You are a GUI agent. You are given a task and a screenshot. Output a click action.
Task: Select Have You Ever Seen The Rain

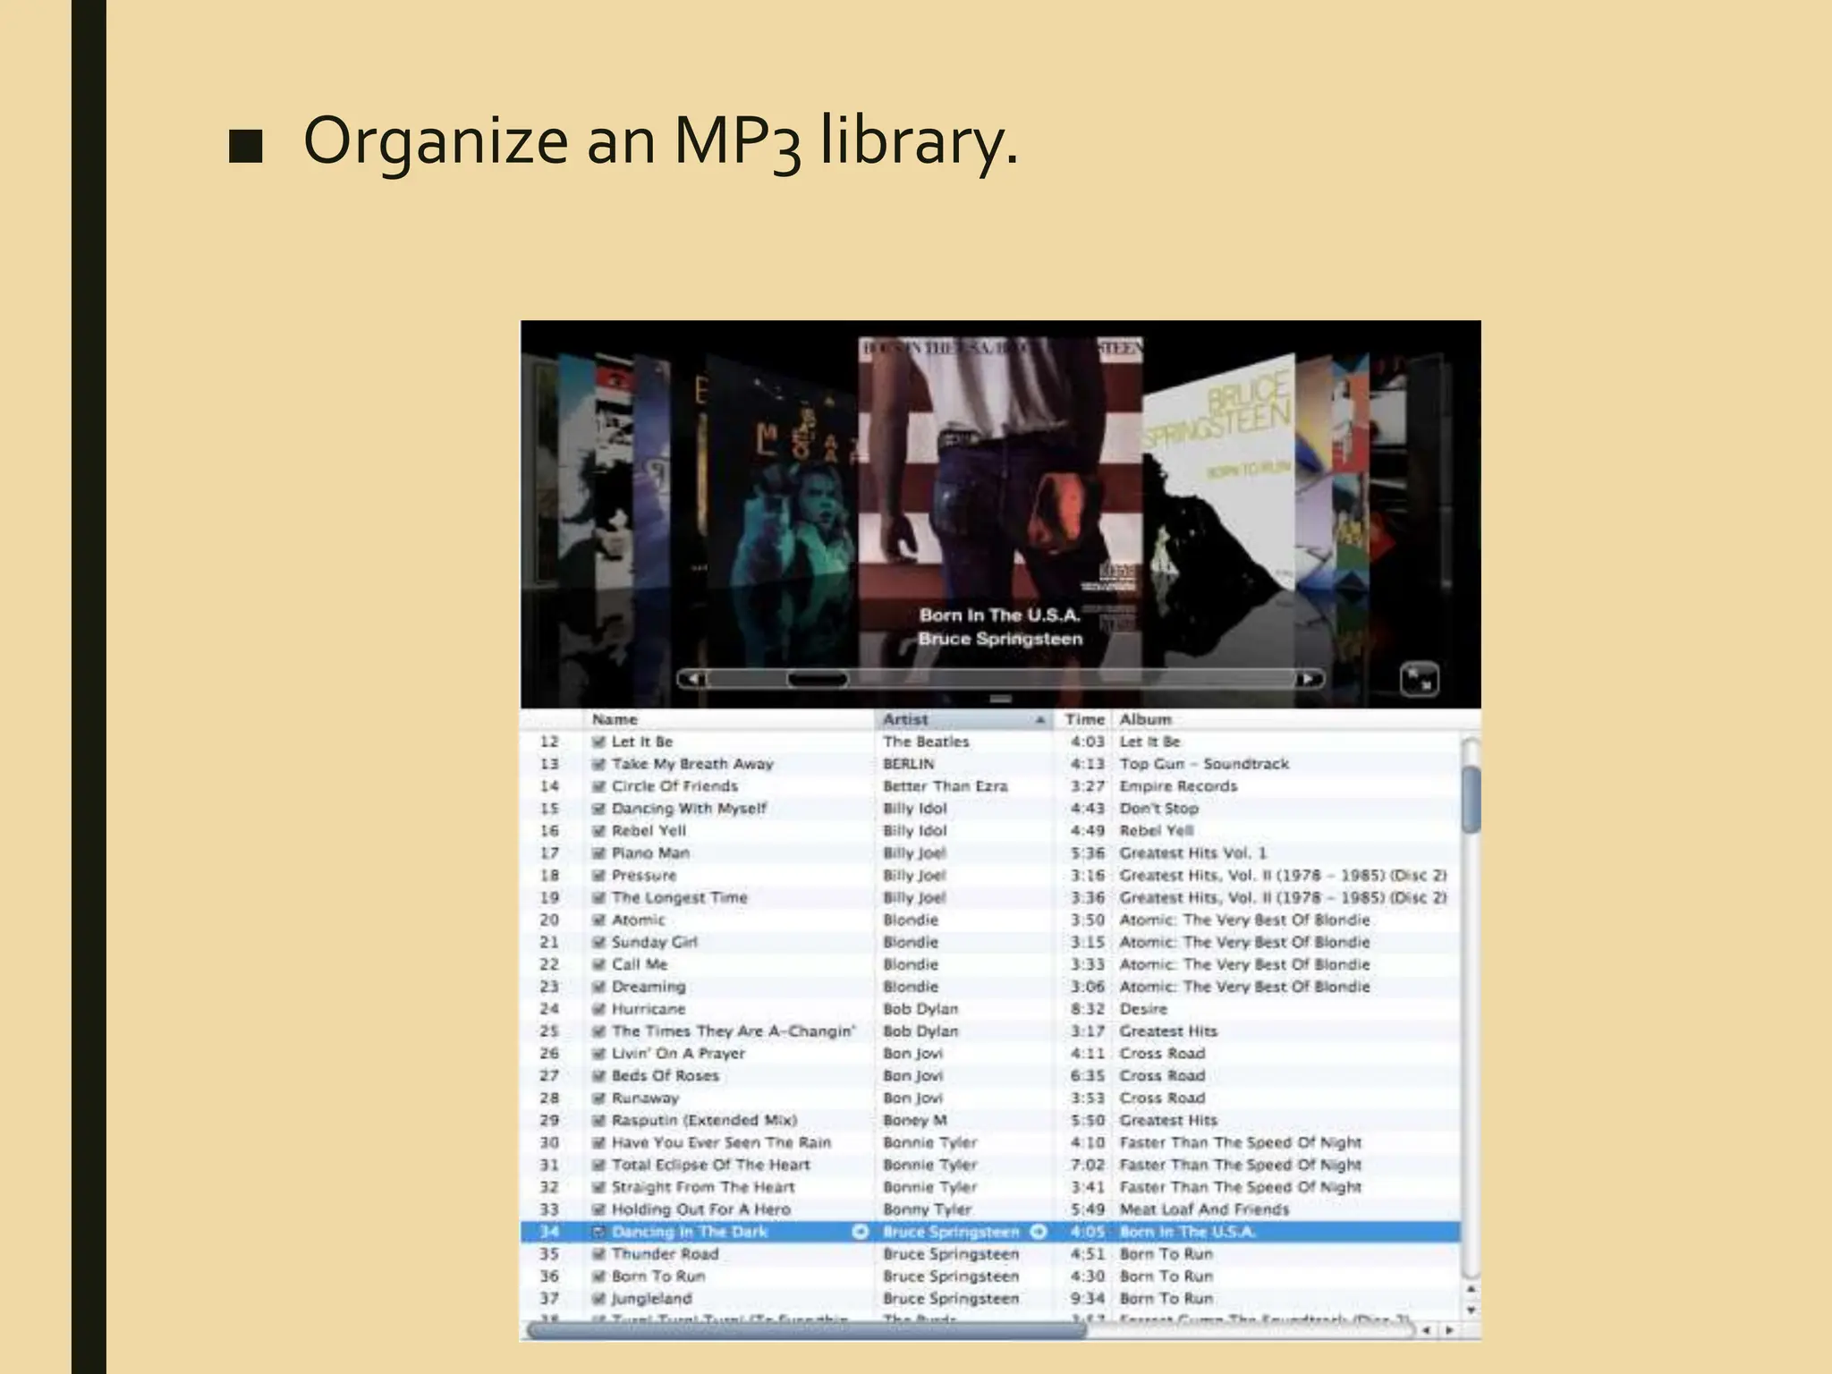tap(721, 1143)
